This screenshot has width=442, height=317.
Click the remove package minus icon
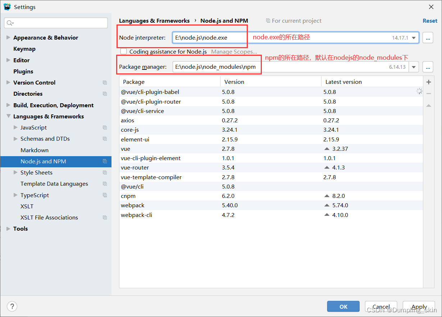[x=429, y=94]
